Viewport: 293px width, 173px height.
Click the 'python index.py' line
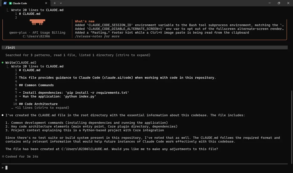point(58,96)
